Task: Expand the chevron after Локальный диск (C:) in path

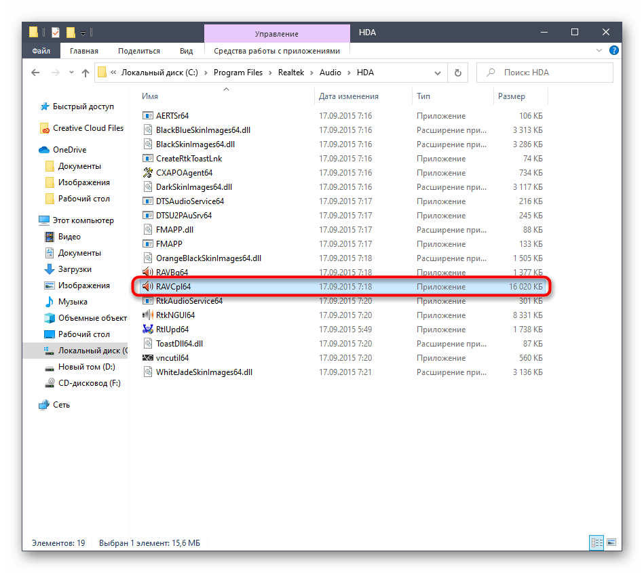Action: coord(206,73)
